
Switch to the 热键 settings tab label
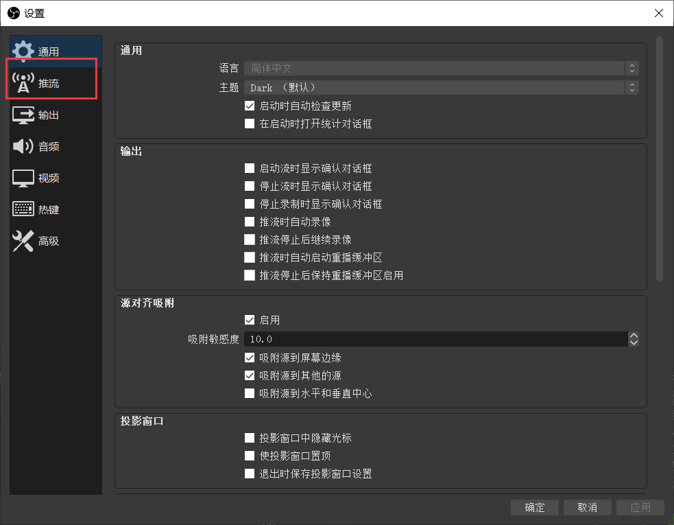pos(49,210)
